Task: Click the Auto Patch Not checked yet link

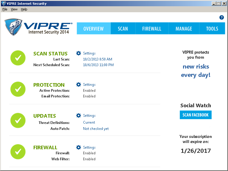Action: [96, 129]
